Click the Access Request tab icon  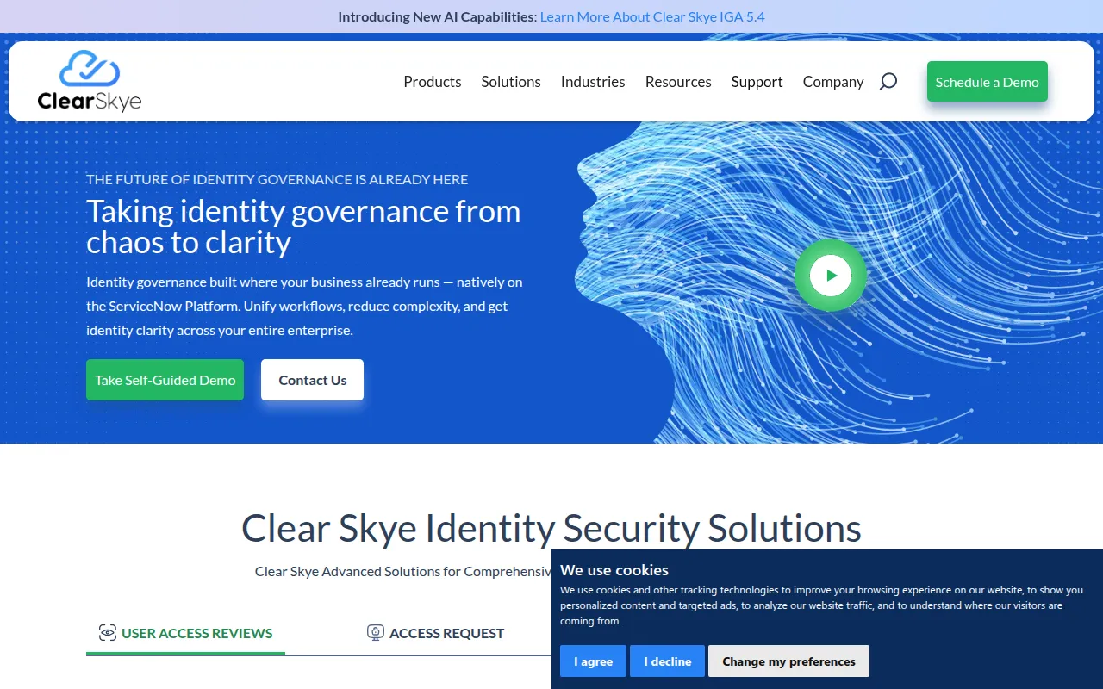click(x=376, y=633)
